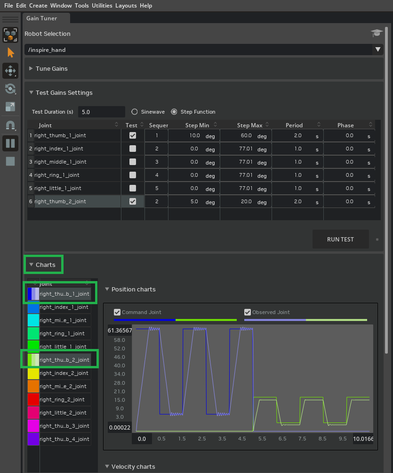Viewport: 393px width, 473px height.
Task: Activate the Scale tool
Action: click(10, 107)
